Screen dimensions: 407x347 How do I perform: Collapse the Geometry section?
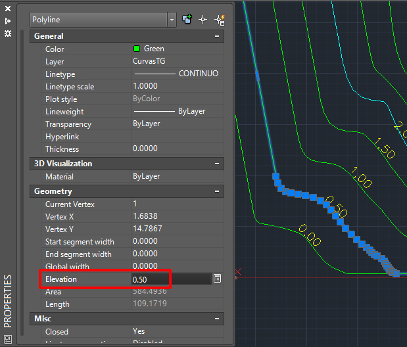[x=217, y=191]
